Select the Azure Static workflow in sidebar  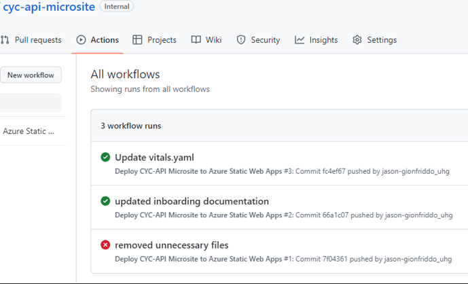(29, 131)
